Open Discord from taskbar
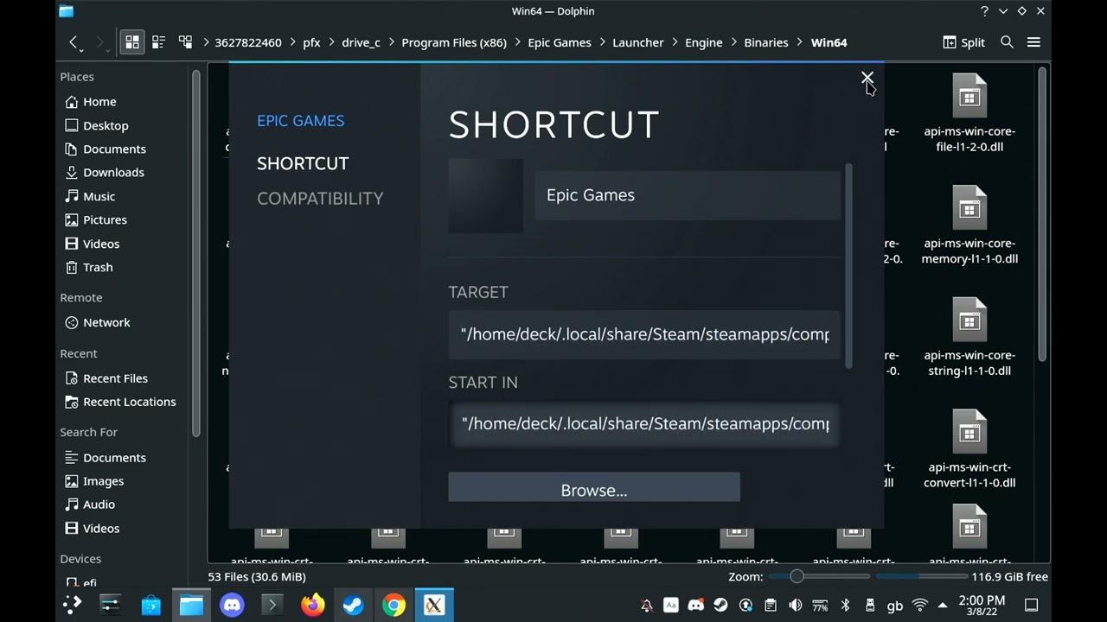Image resolution: width=1107 pixels, height=622 pixels. point(232,605)
